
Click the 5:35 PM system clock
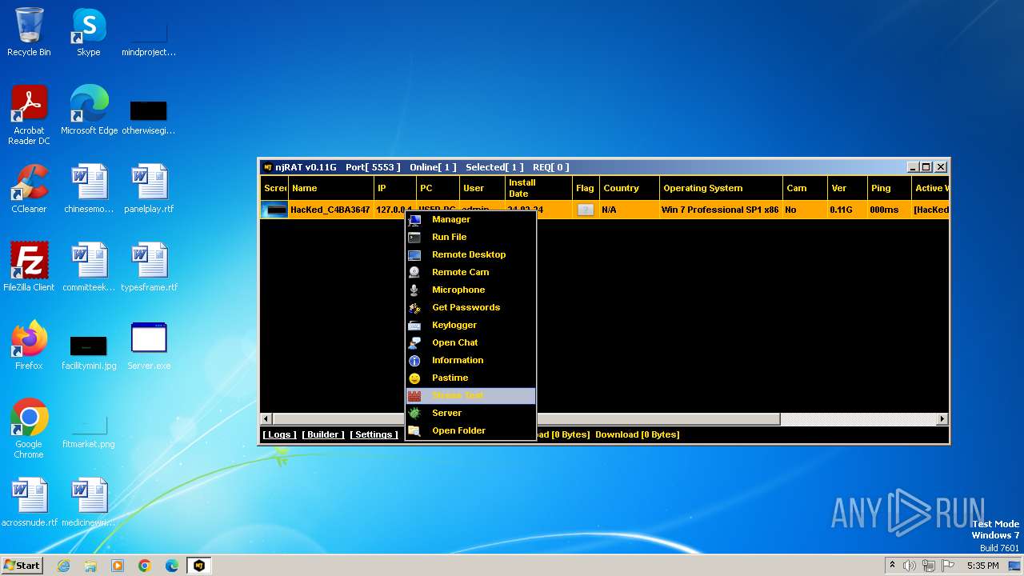pos(982,566)
